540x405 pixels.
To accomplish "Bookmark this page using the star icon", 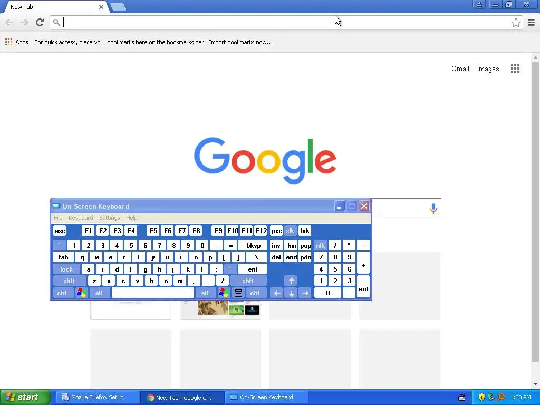I will 516,22.
